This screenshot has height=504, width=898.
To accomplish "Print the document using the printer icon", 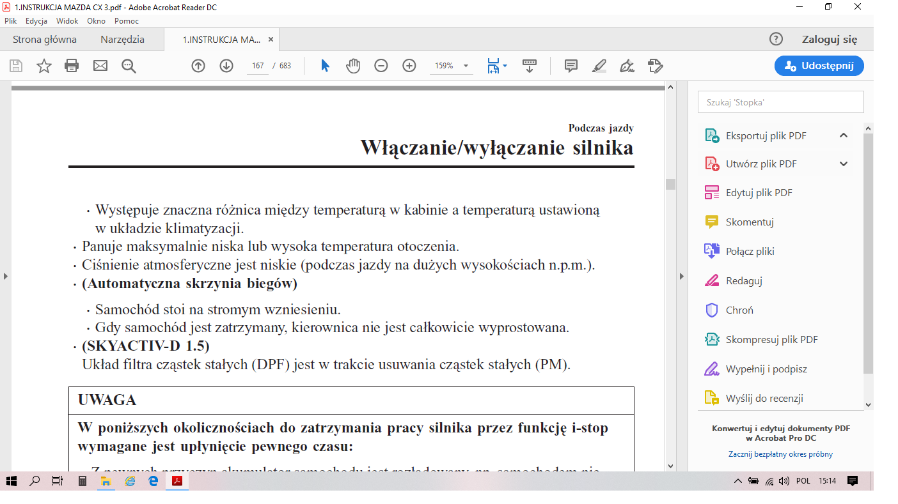I will pos(72,66).
